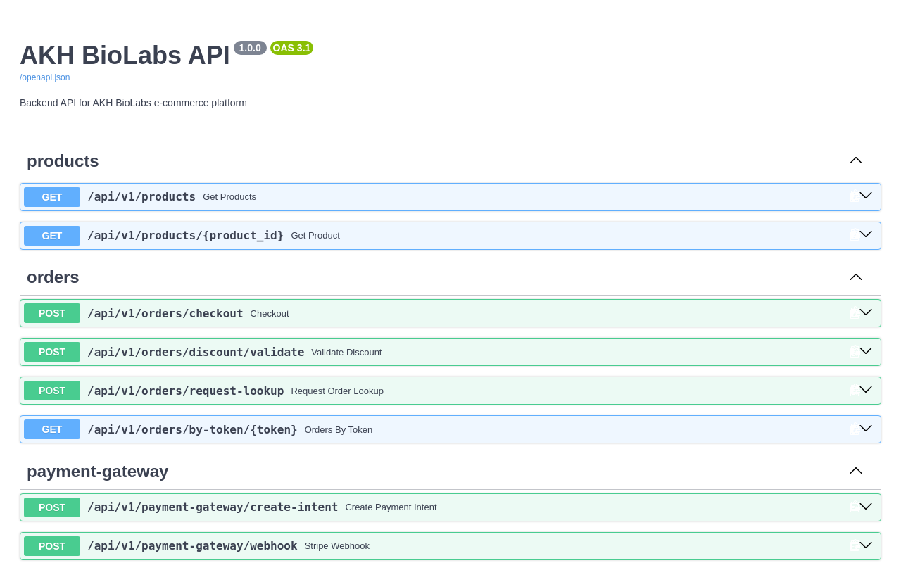The width and height of the screenshot is (901, 563).
Task: Click the AKH BioLabs API title
Action: [x=125, y=56]
